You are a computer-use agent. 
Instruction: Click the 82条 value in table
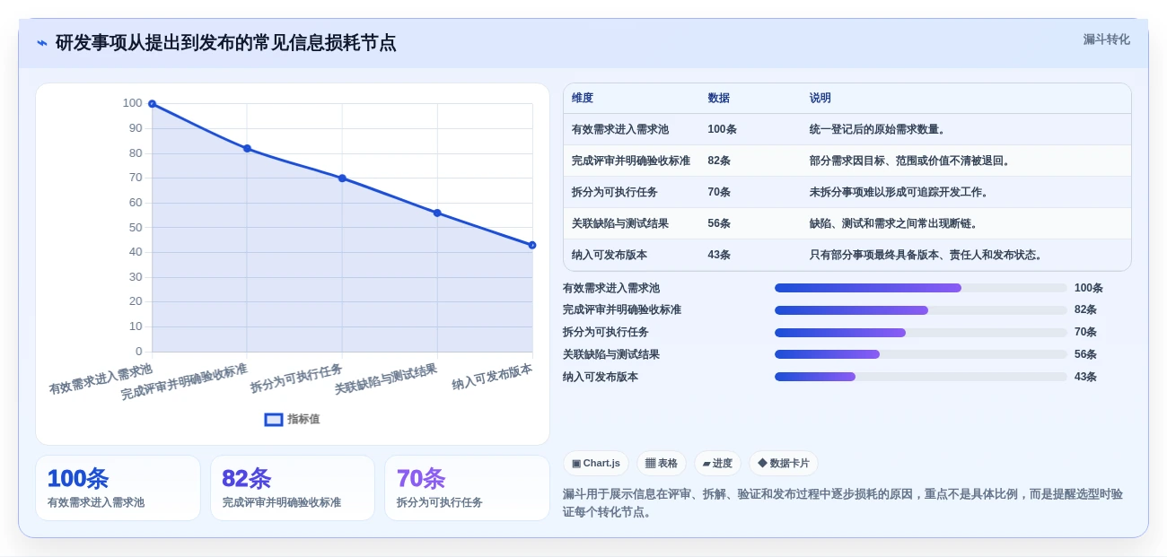[719, 161]
